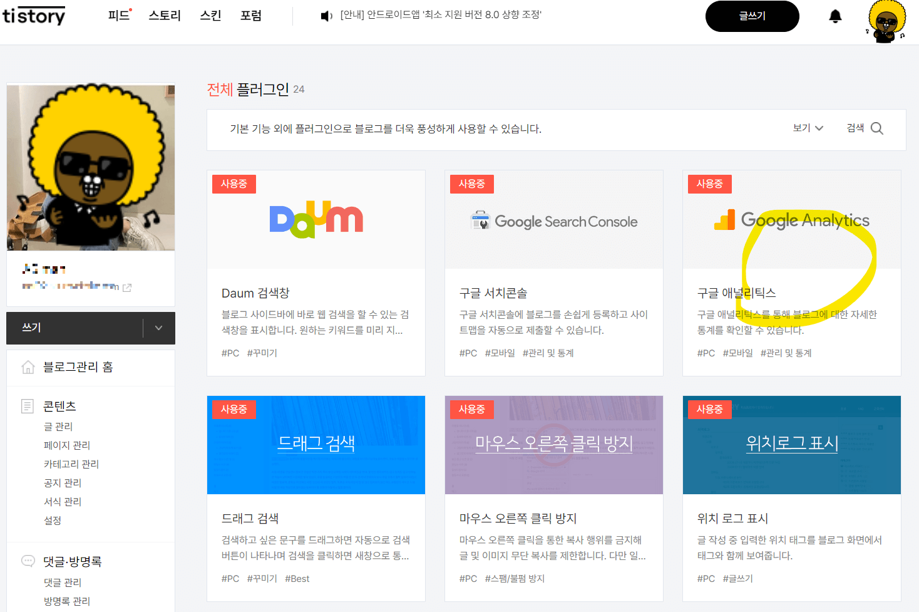This screenshot has height=612, width=919.
Task: Click the 댓글·방명록 section heading
Action: click(x=72, y=561)
